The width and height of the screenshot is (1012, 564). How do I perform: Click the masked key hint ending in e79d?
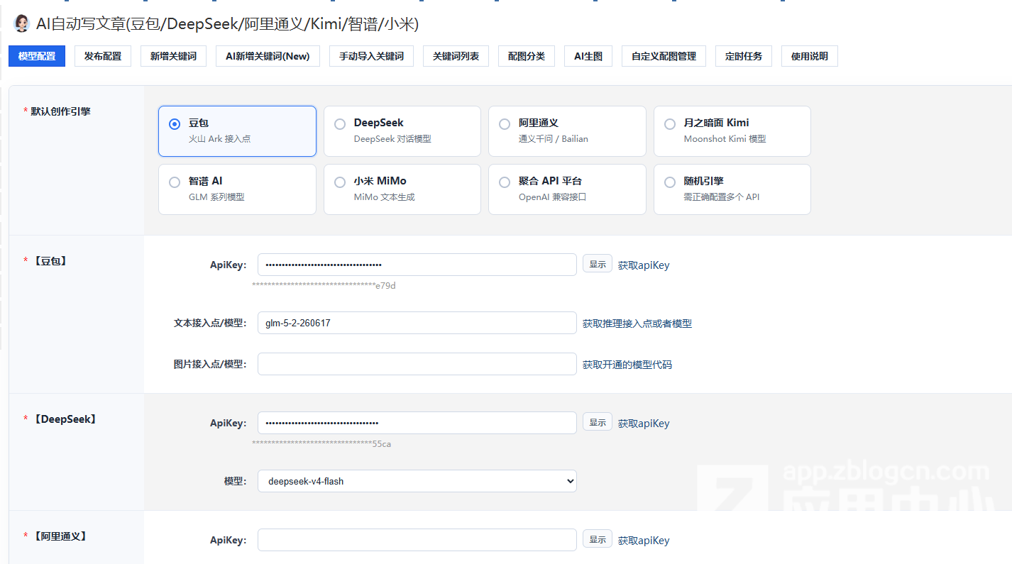pos(324,286)
